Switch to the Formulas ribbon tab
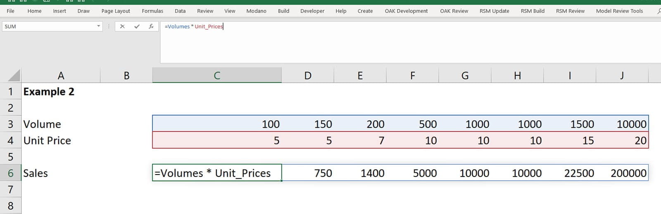This screenshot has height=214, width=661. tap(152, 11)
